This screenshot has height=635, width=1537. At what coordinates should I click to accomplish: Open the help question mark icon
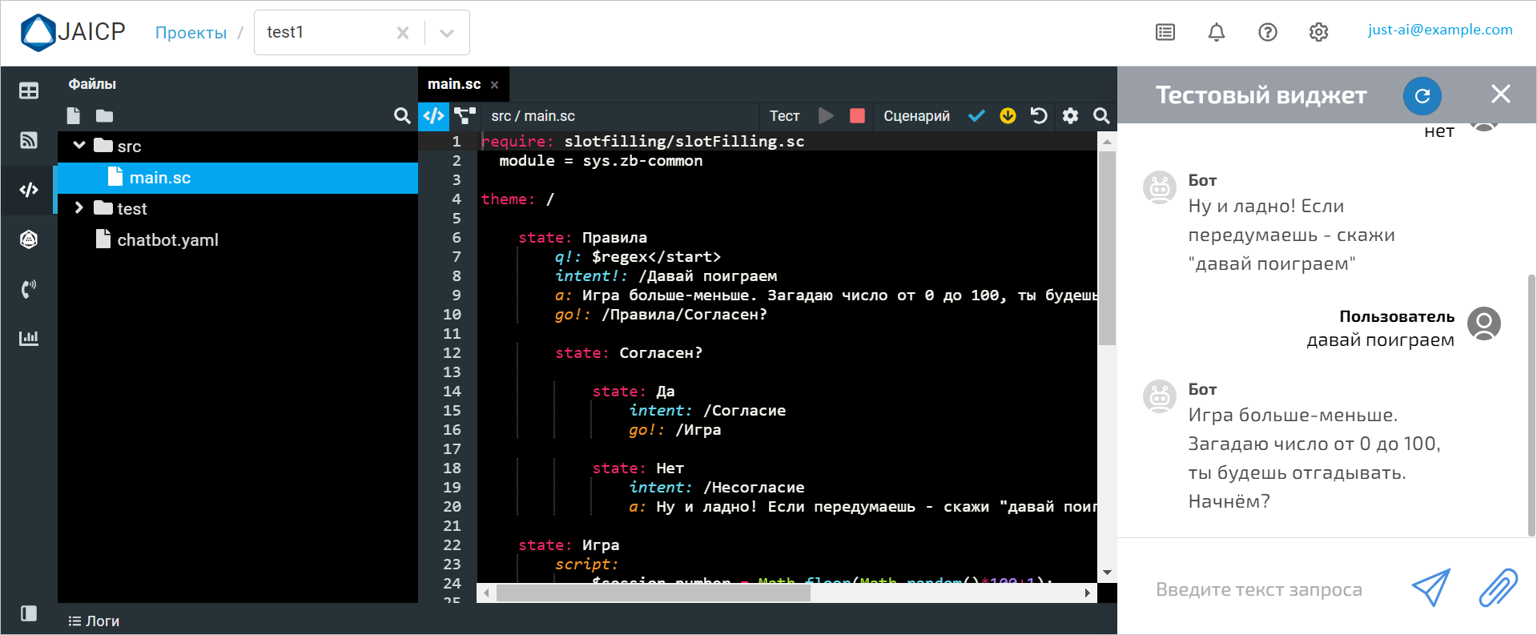pos(1267,32)
